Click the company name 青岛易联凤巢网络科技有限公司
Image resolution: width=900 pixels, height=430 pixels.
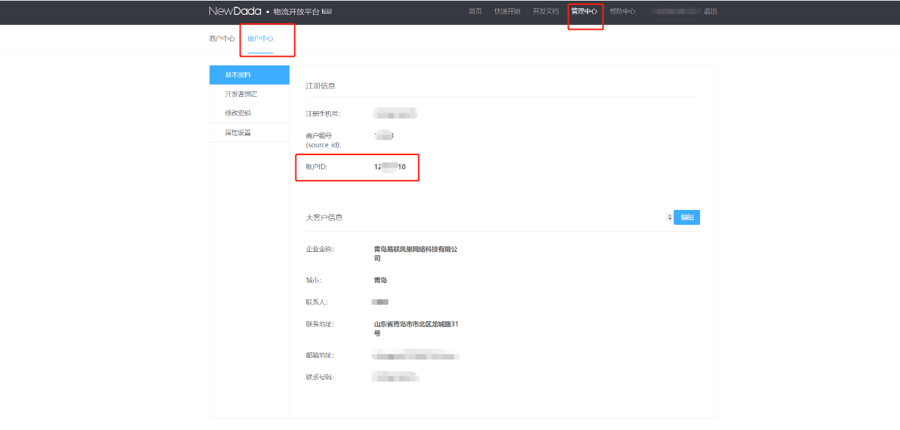click(x=415, y=254)
